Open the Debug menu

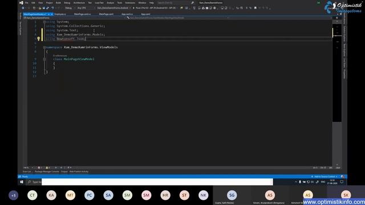67,3
